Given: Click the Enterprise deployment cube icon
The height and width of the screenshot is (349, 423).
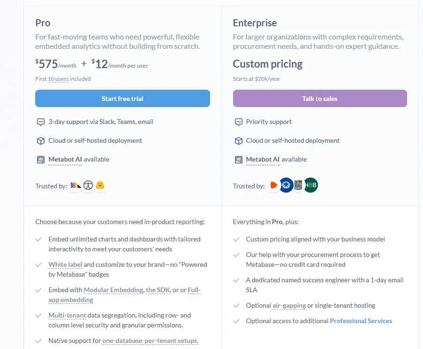Looking at the screenshot, I should (x=238, y=141).
